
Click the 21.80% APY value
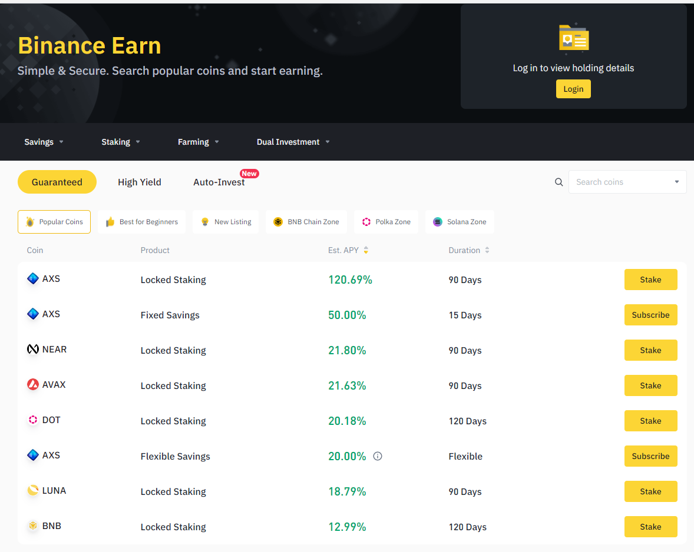coord(347,351)
